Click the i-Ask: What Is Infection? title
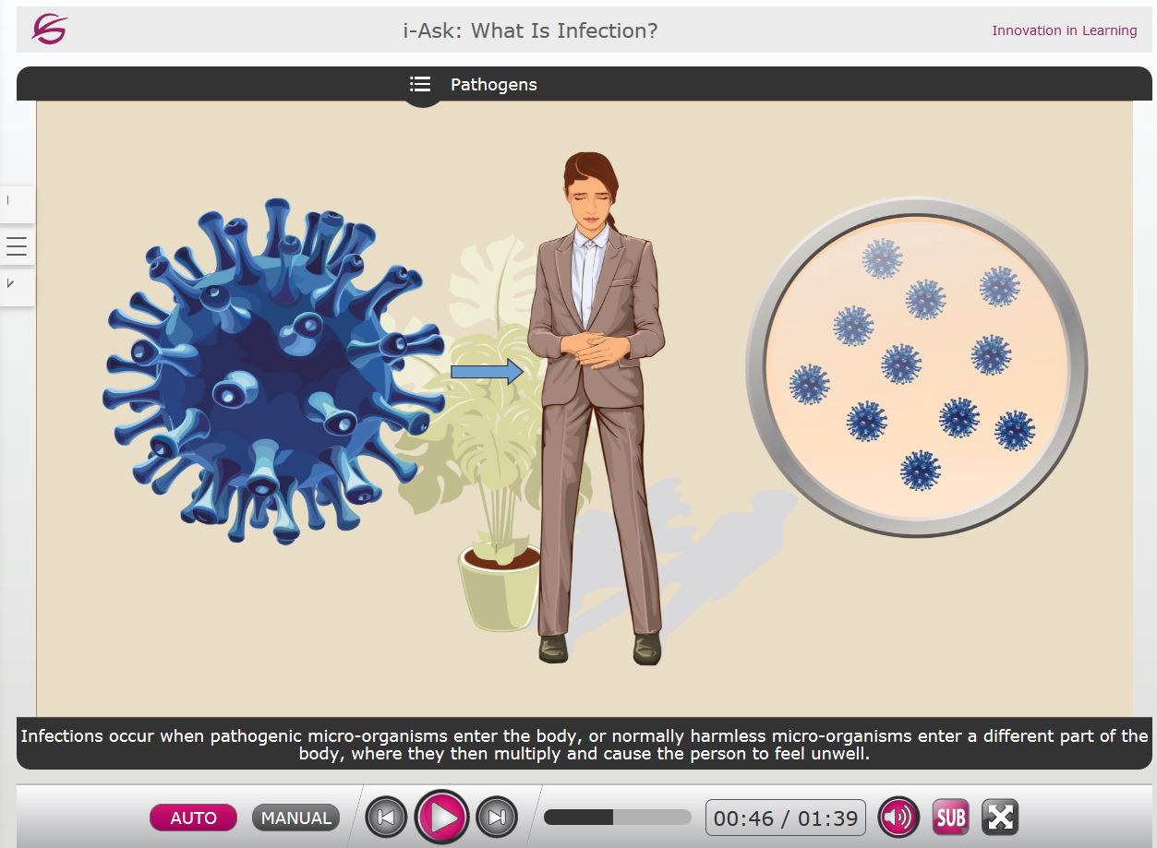Viewport: 1157px width, 848px height. click(530, 30)
